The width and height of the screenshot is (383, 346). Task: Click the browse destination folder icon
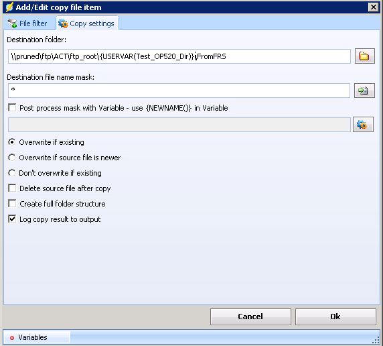[x=364, y=56]
